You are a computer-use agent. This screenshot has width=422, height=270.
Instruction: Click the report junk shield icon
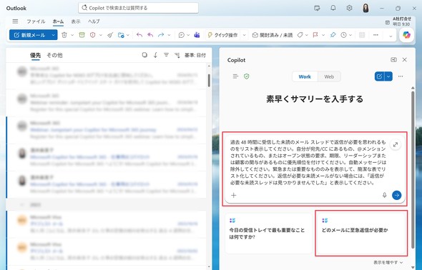point(92,35)
